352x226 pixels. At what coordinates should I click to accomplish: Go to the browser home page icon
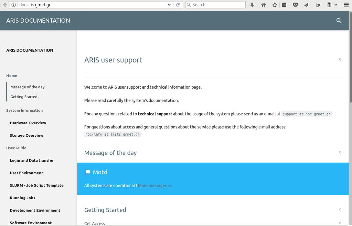pos(264,5)
